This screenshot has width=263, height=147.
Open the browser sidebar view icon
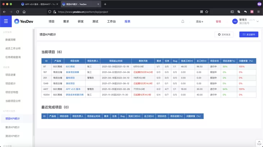(232, 12)
